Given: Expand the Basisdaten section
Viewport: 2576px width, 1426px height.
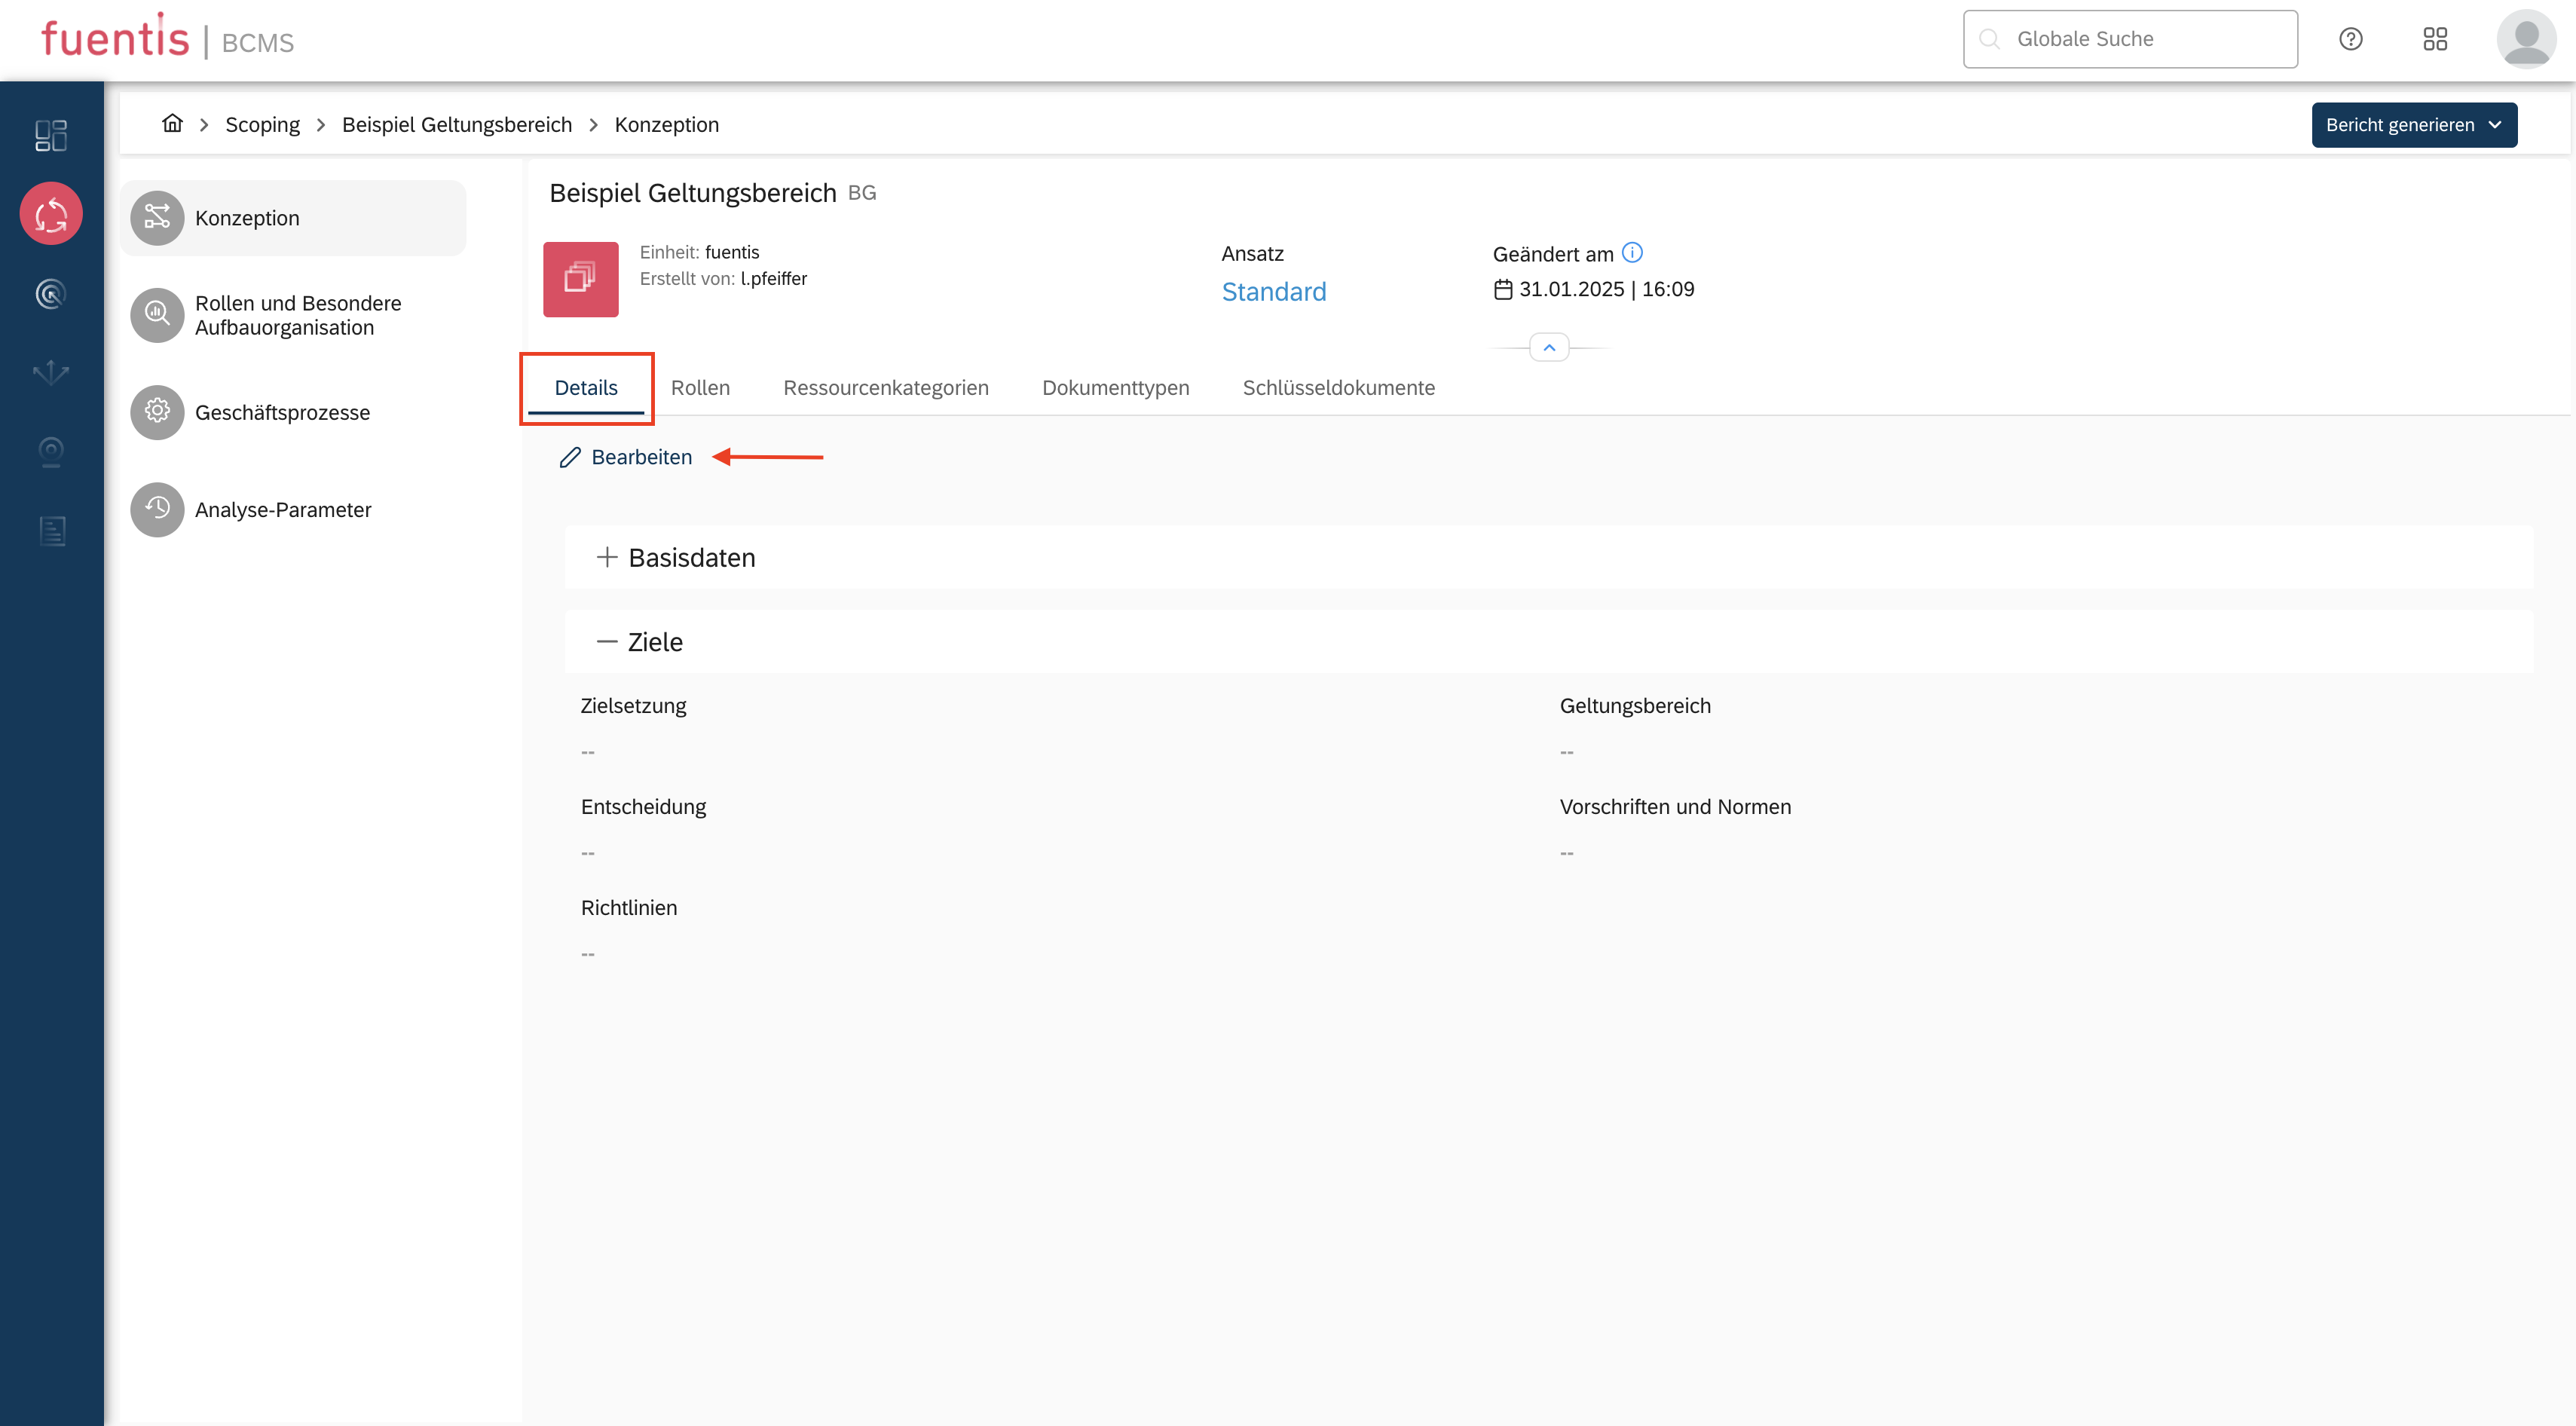Looking at the screenshot, I should pyautogui.click(x=606, y=557).
